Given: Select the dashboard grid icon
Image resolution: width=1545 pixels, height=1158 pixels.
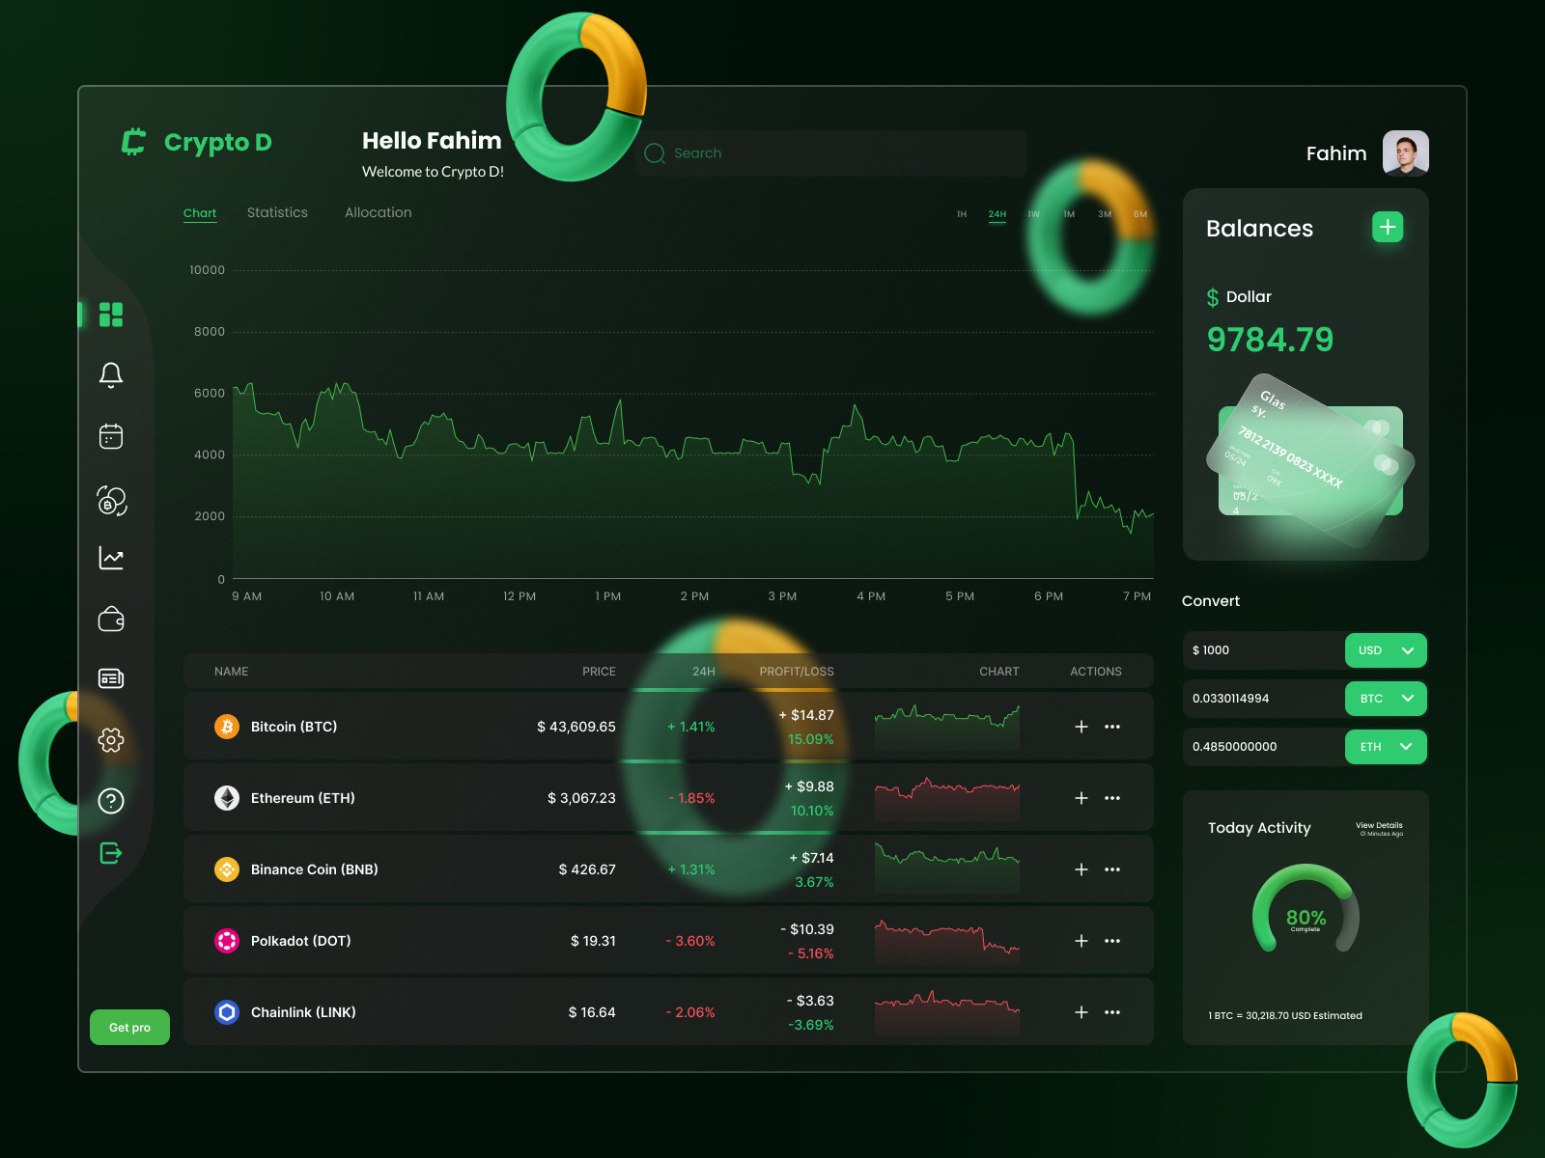Looking at the screenshot, I should tap(111, 315).
